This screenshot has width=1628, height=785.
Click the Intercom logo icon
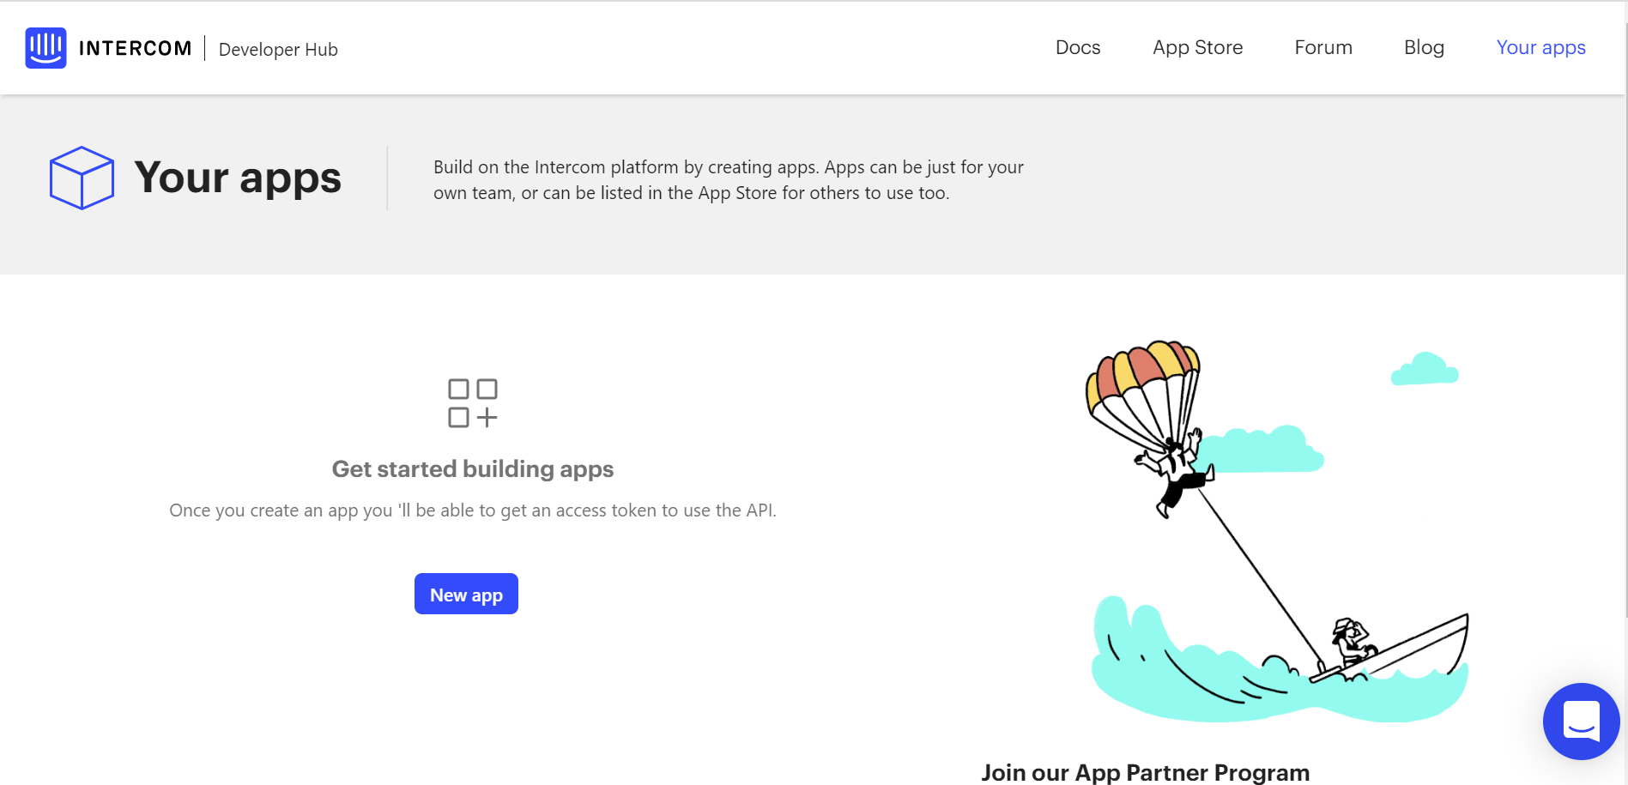click(45, 48)
